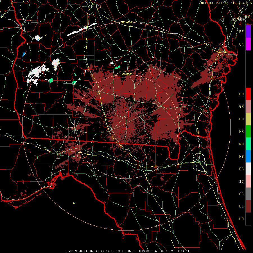Click the HYDROMETEOR CLASSIFICATION title text
The height and width of the screenshot is (253, 253).
pos(99,251)
